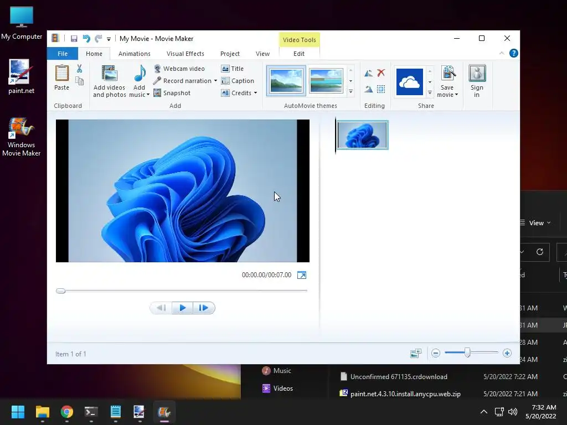This screenshot has width=567, height=425.
Task: Show hidden system tray icons
Action: click(x=483, y=412)
